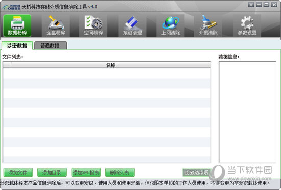Close the application window
The image size is (281, 190).
(274, 5)
